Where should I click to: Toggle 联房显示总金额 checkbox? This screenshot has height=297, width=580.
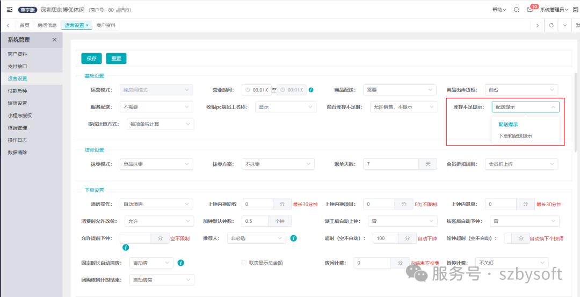[244, 263]
